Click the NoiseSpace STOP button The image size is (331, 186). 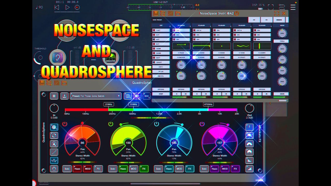tap(161, 94)
